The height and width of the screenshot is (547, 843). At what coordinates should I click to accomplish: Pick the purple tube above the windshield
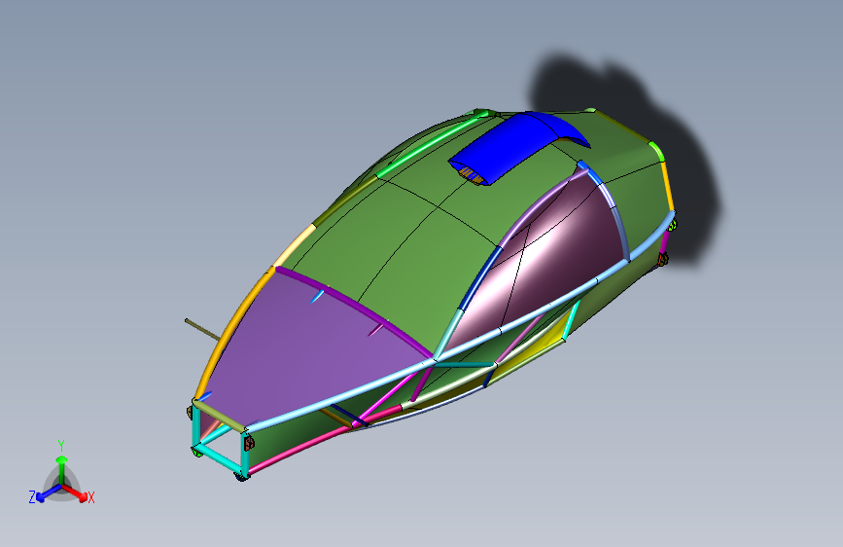pyautogui.click(x=355, y=307)
